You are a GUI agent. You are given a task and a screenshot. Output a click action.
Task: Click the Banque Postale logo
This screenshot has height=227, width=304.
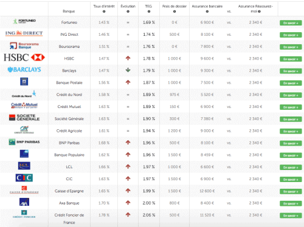pos(24,81)
